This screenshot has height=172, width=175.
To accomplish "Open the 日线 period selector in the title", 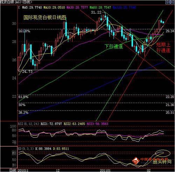I will (x=27, y=2).
